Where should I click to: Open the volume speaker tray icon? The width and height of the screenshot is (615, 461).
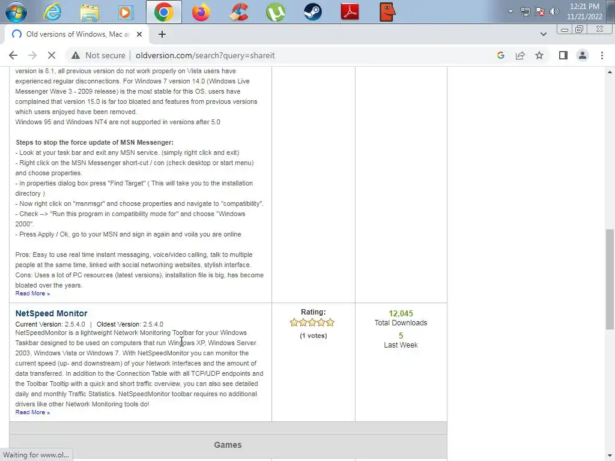coord(554,11)
